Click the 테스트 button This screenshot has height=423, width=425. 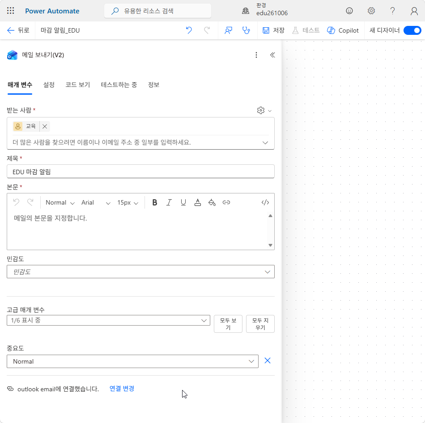click(306, 30)
